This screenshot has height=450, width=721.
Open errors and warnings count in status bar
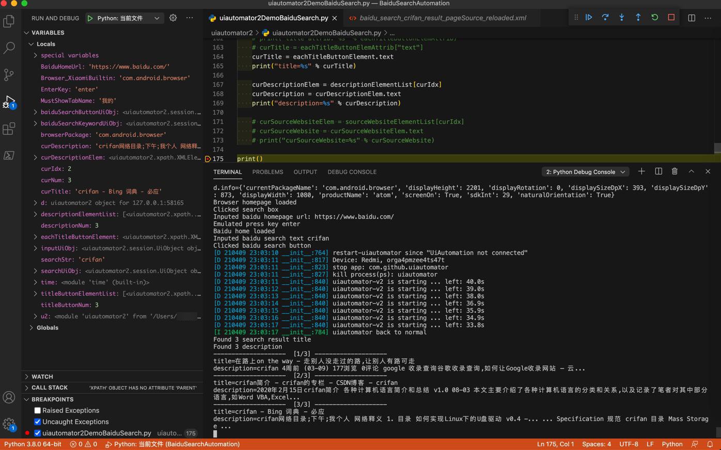coord(83,444)
